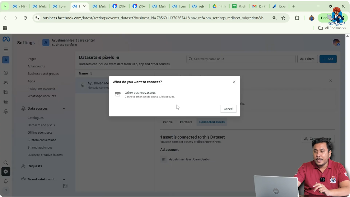Click the page scrollbar up arrow

click(347, 36)
